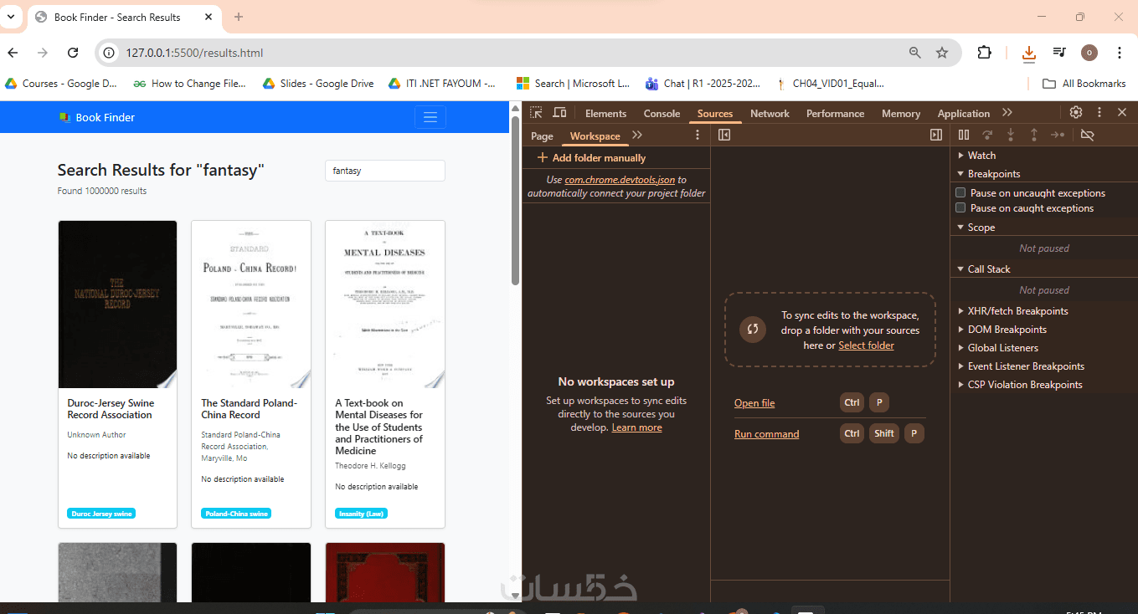
Task: Click the Open file link
Action: [754, 403]
